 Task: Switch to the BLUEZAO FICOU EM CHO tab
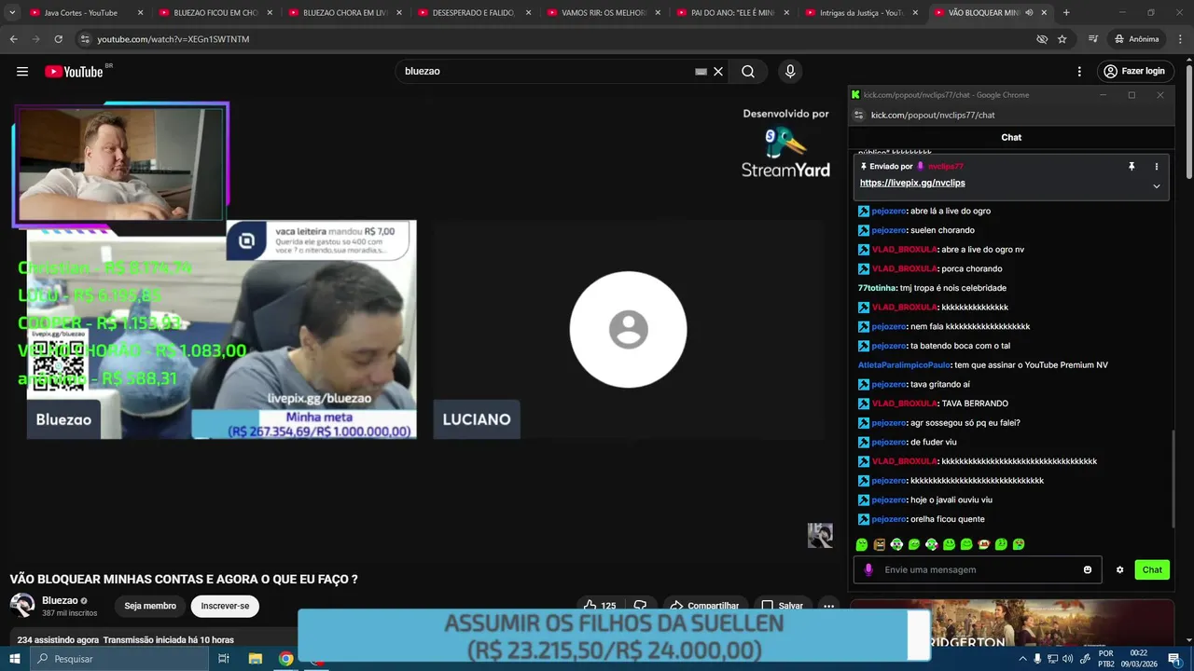tap(215, 13)
